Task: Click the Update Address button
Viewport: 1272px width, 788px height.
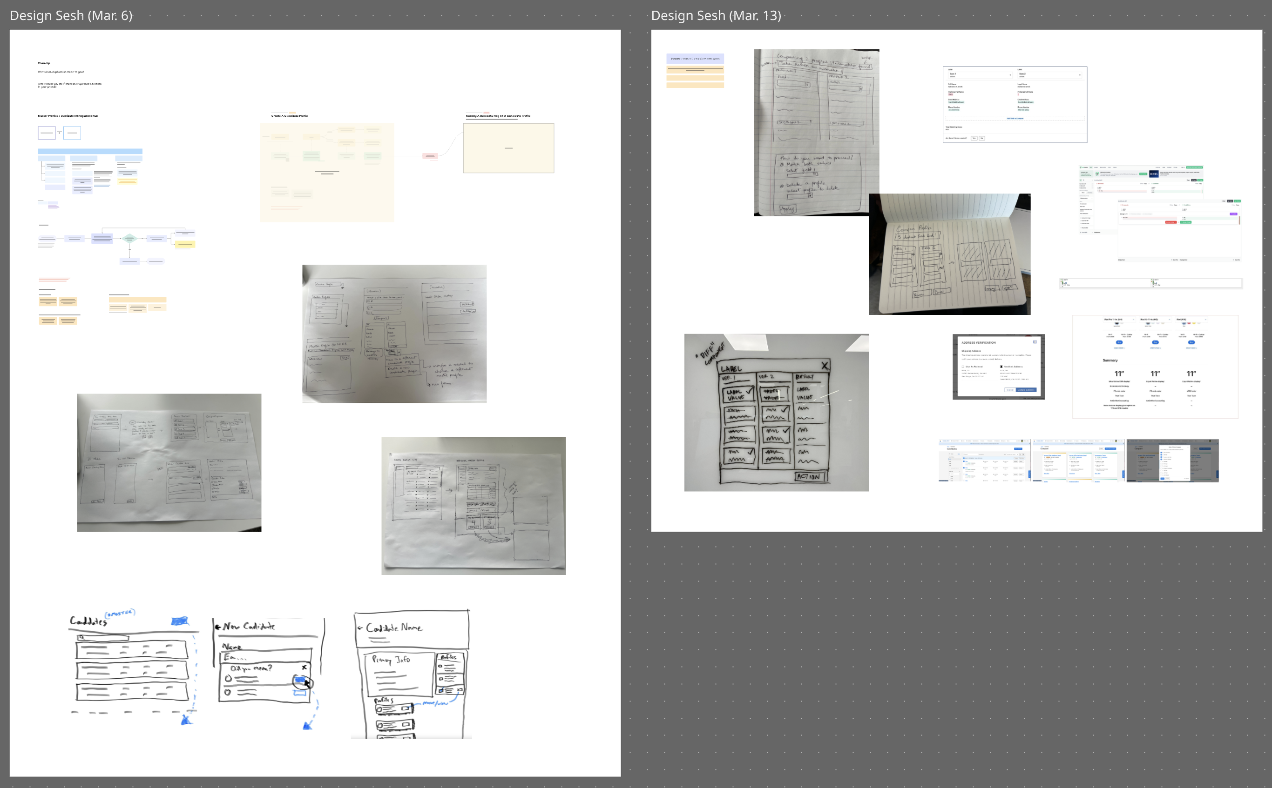Action: tap(1026, 390)
